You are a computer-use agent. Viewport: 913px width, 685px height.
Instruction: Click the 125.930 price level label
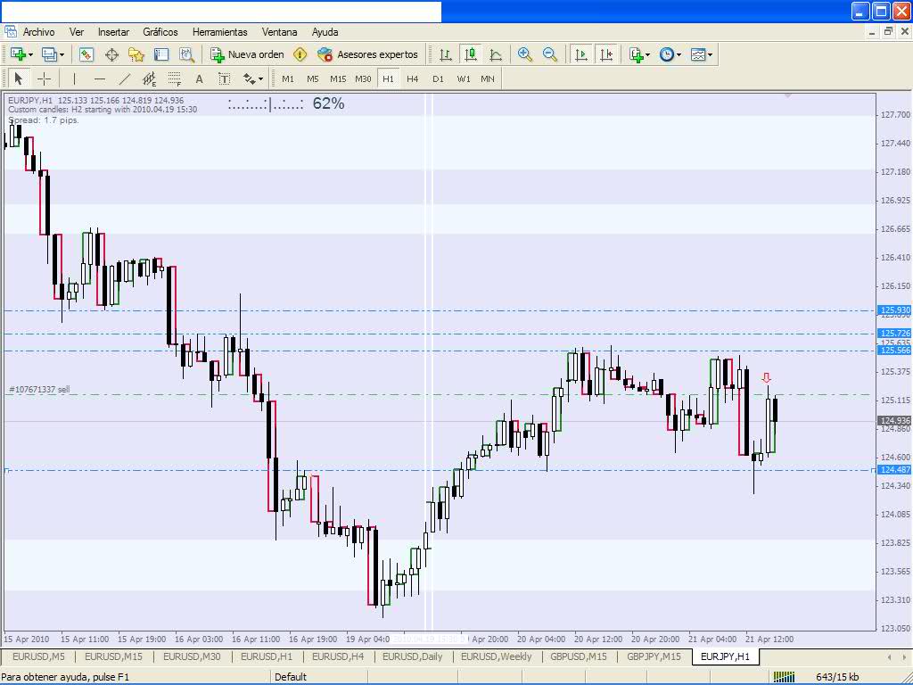coord(893,310)
